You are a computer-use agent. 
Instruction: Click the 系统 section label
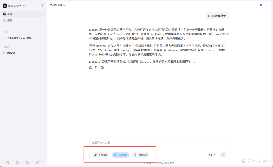[x=7, y=47]
